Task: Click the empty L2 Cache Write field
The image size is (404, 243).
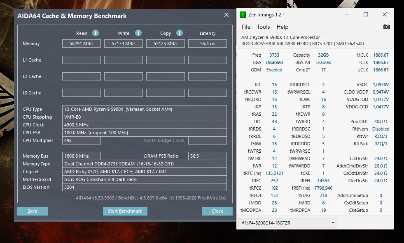Action: tap(124, 76)
